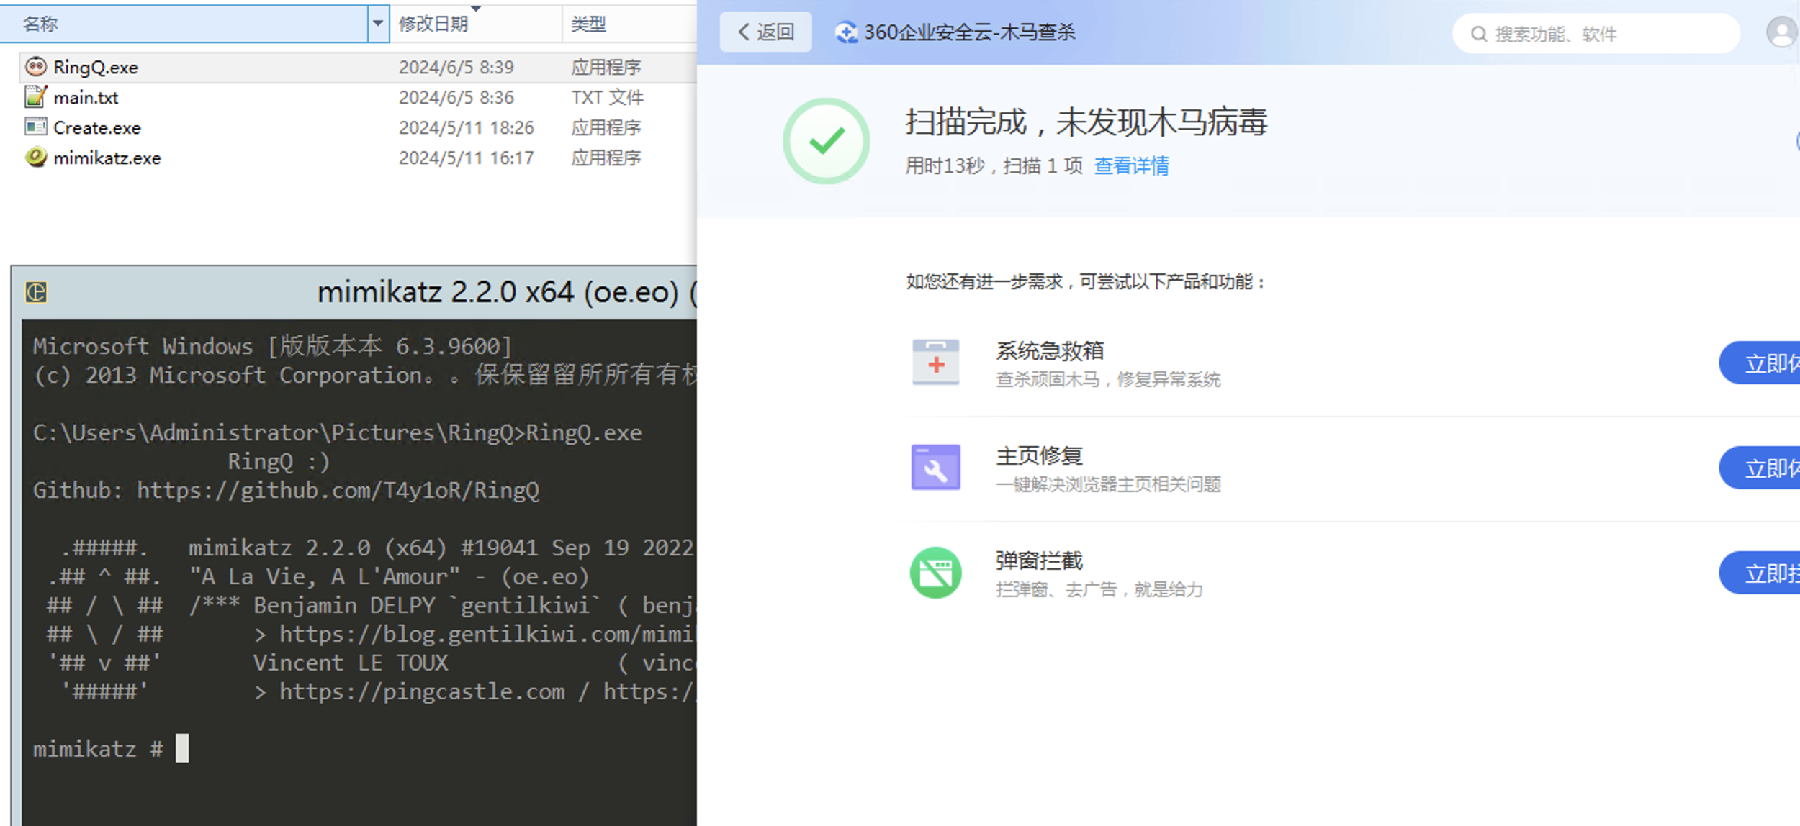Click the homepage repair wrench icon

point(935,468)
